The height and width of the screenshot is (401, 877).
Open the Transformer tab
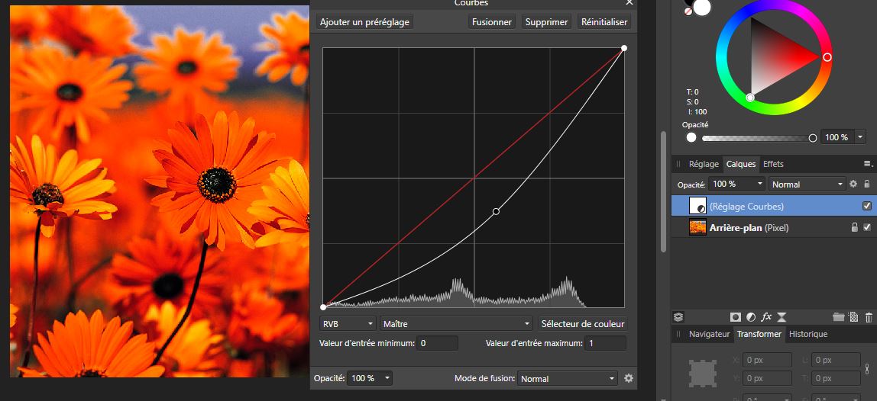[759, 334]
